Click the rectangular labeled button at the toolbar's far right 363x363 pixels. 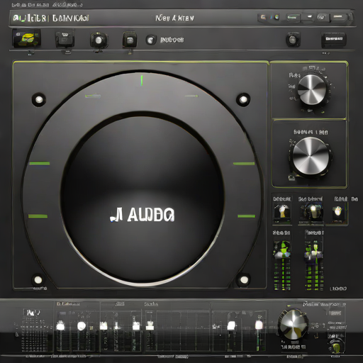point(334,39)
